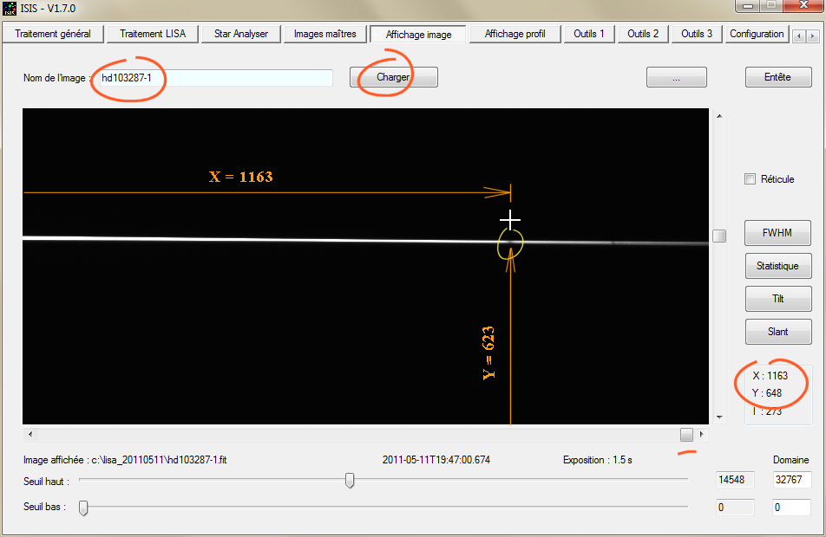The image size is (826, 537).
Task: Click the Slant button
Action: [x=778, y=332]
